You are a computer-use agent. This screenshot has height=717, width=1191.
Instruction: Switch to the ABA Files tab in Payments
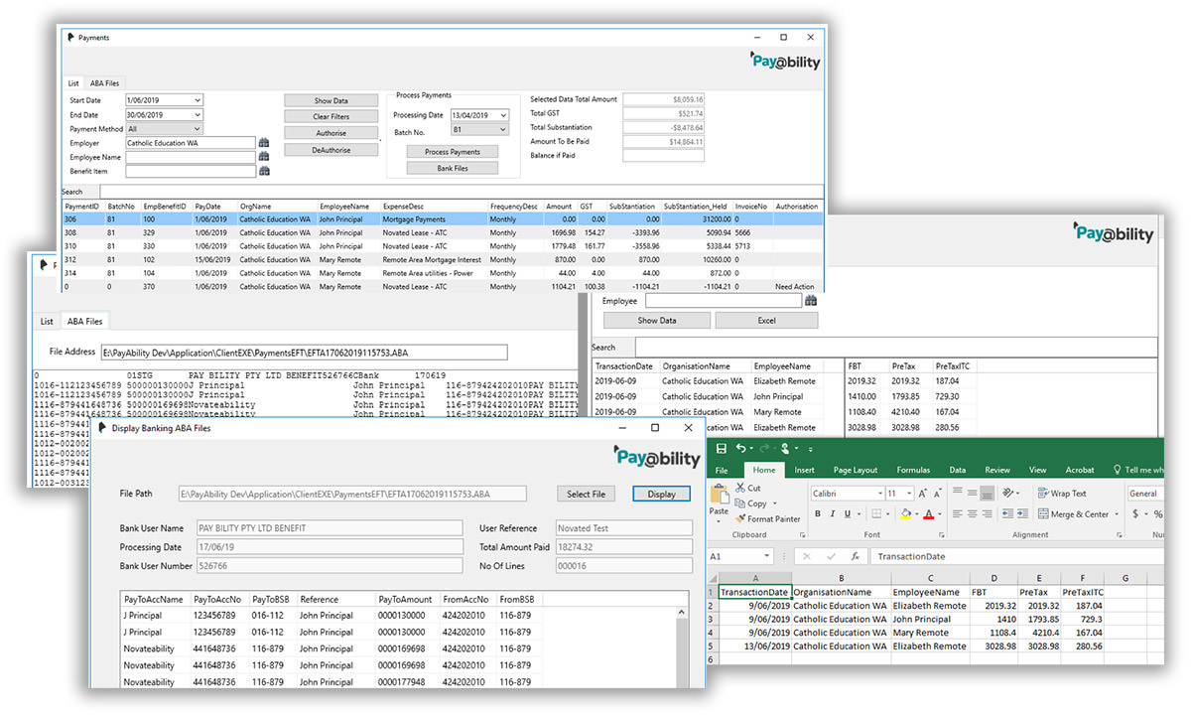[104, 83]
